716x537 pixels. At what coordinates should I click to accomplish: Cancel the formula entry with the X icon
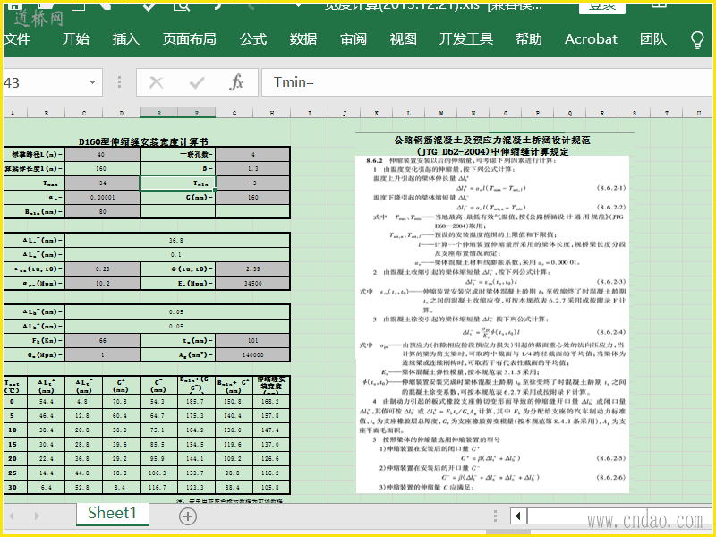156,82
